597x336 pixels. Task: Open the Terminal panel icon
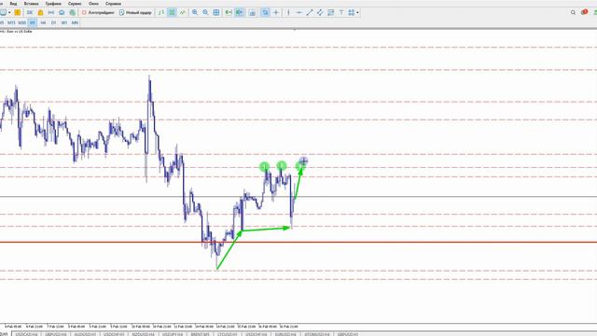point(62,12)
